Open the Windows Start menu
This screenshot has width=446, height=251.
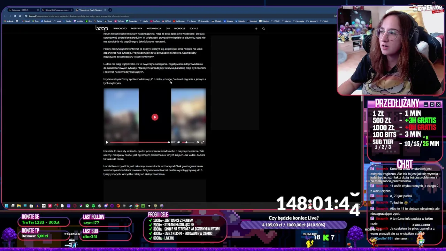[x=6, y=206]
